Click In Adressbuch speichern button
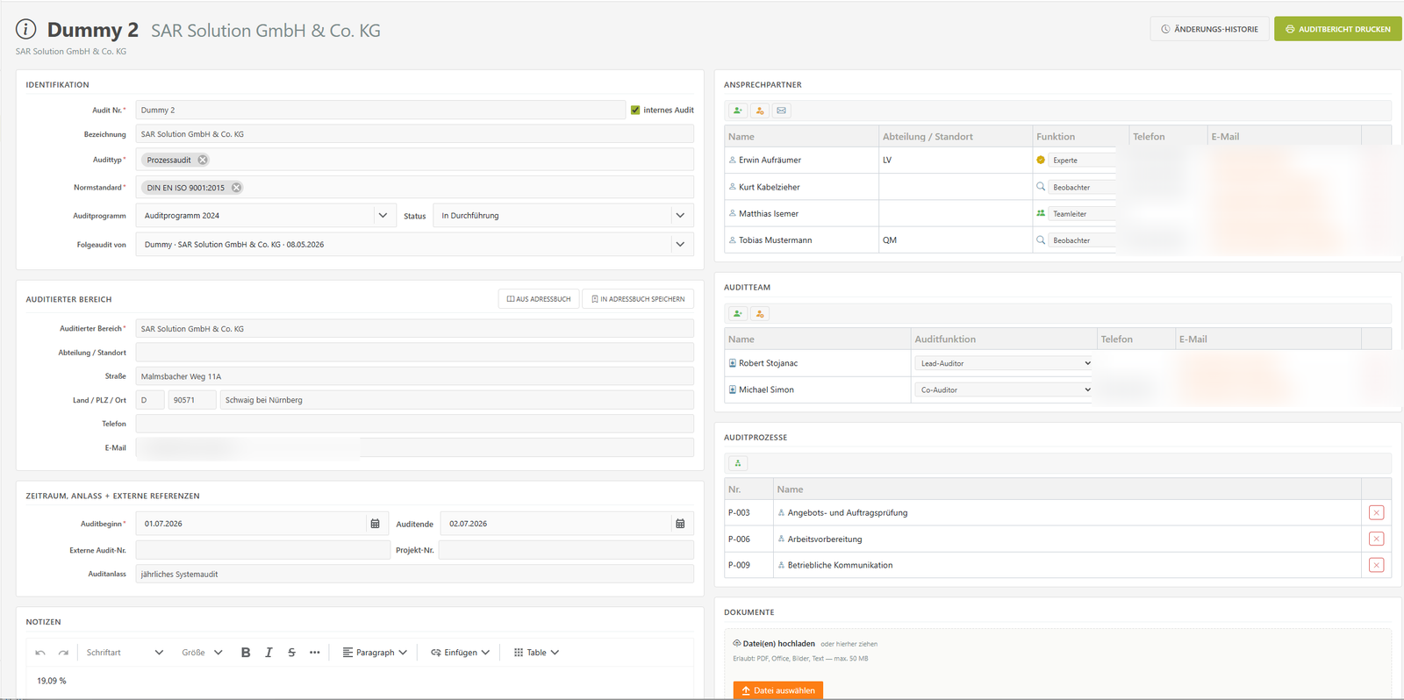 pyautogui.click(x=638, y=299)
